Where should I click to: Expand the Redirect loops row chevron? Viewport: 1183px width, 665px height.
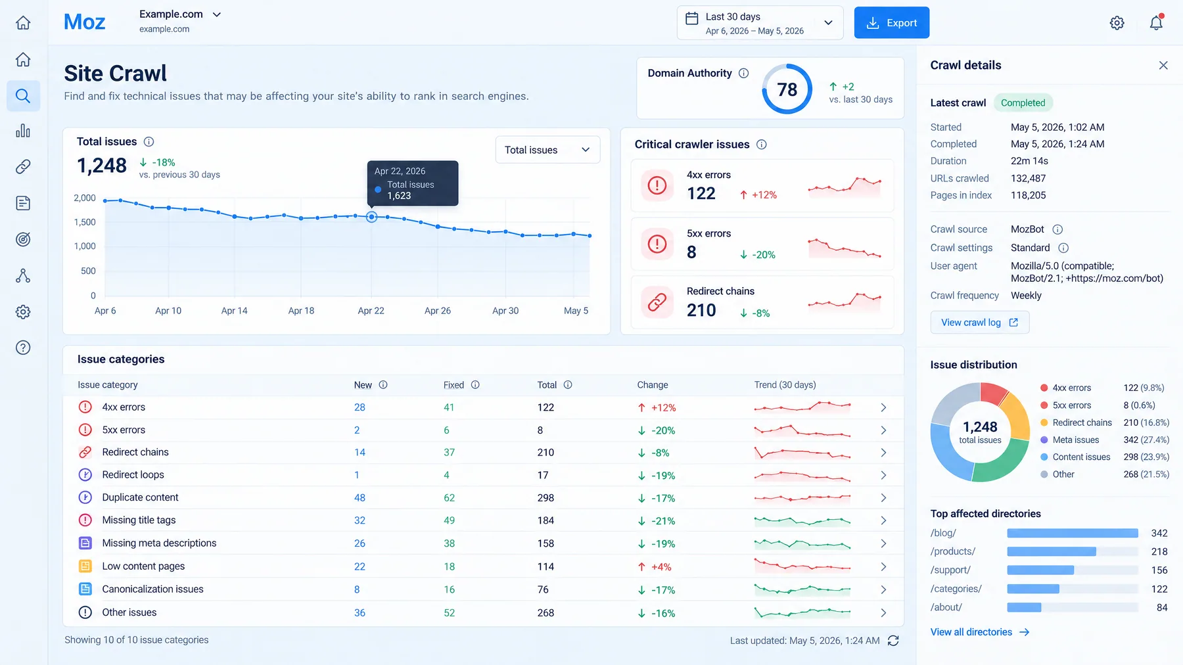point(883,476)
